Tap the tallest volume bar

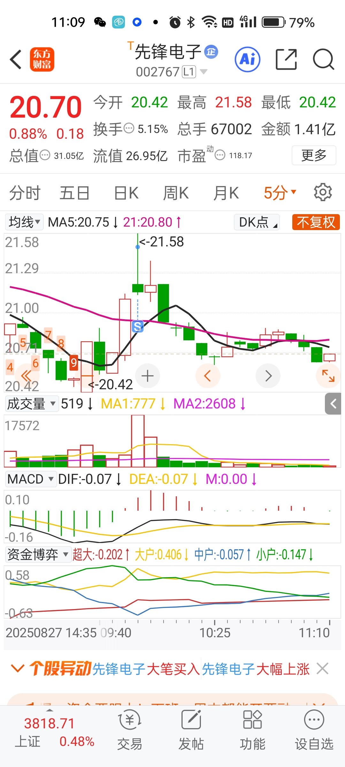pos(138,441)
